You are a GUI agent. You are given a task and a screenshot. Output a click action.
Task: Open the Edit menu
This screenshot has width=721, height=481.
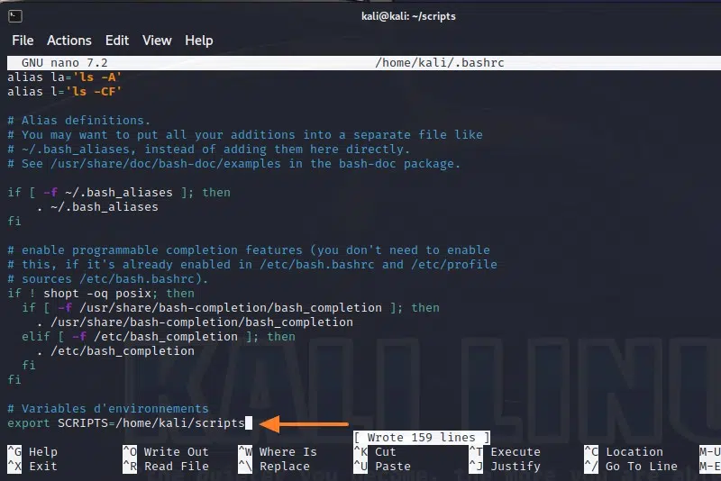[117, 41]
